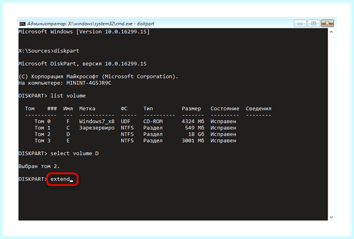Click drive letter 'E' in volume list
Viewport: 354px width, 239px height.
68,140
